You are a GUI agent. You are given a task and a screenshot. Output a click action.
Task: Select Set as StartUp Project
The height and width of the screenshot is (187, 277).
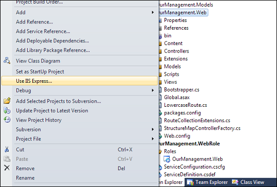(40, 72)
